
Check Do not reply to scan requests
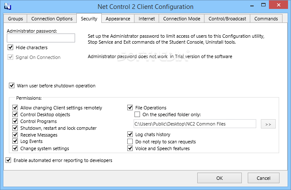tap(130, 142)
